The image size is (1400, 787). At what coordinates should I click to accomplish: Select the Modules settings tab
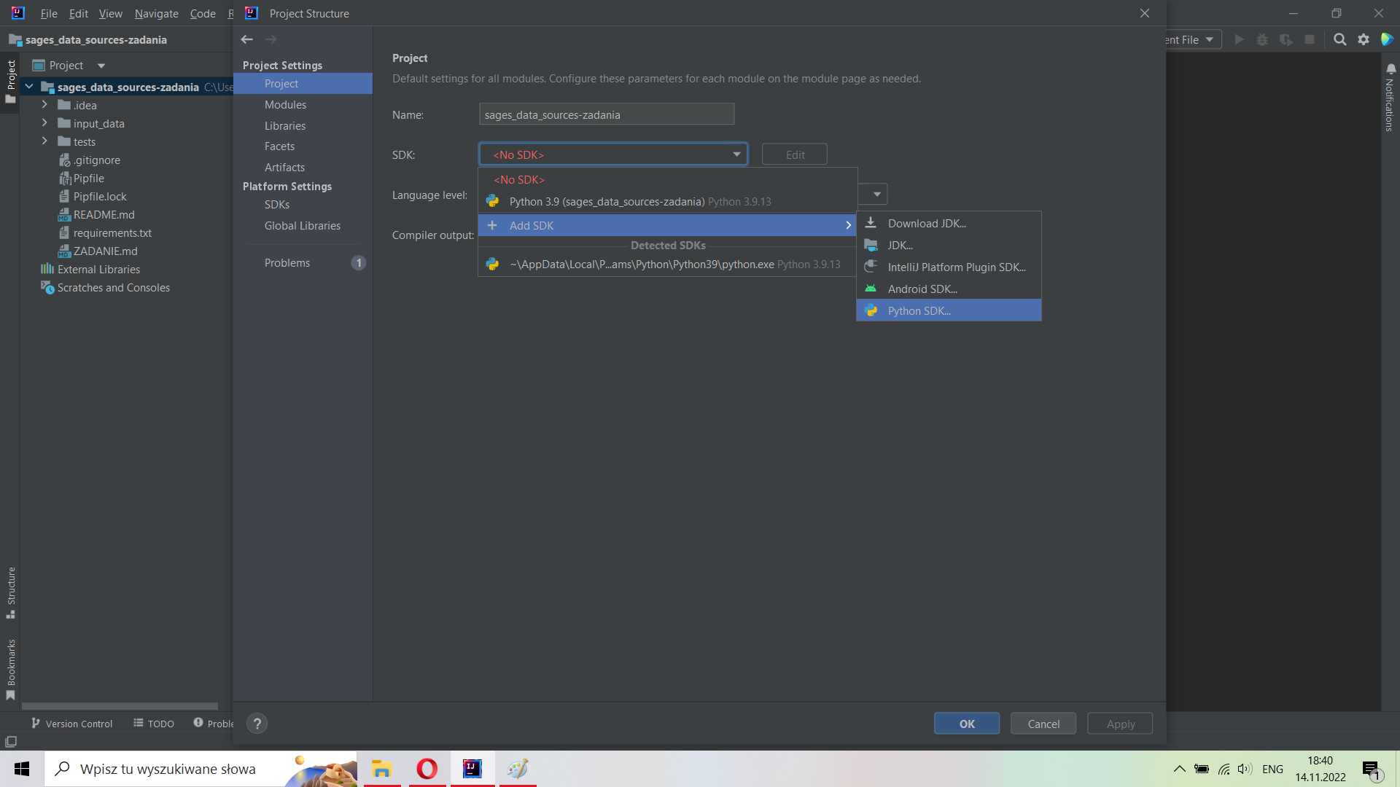click(x=284, y=103)
